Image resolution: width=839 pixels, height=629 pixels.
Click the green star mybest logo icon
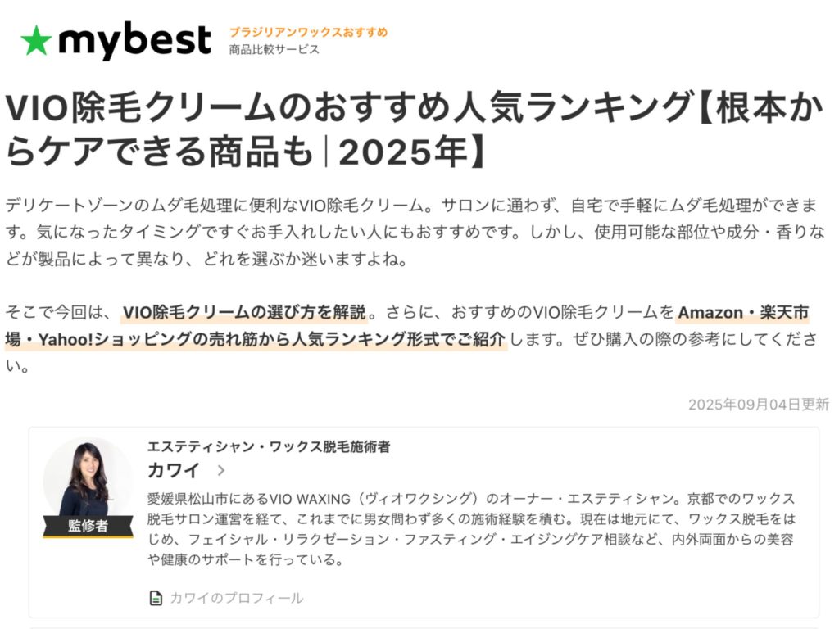coord(36,40)
